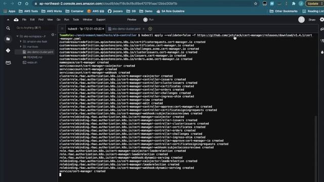The height and width of the screenshot is (182, 324).
Task: Open the Outline icon on right sidebar
Action: tap(322, 40)
